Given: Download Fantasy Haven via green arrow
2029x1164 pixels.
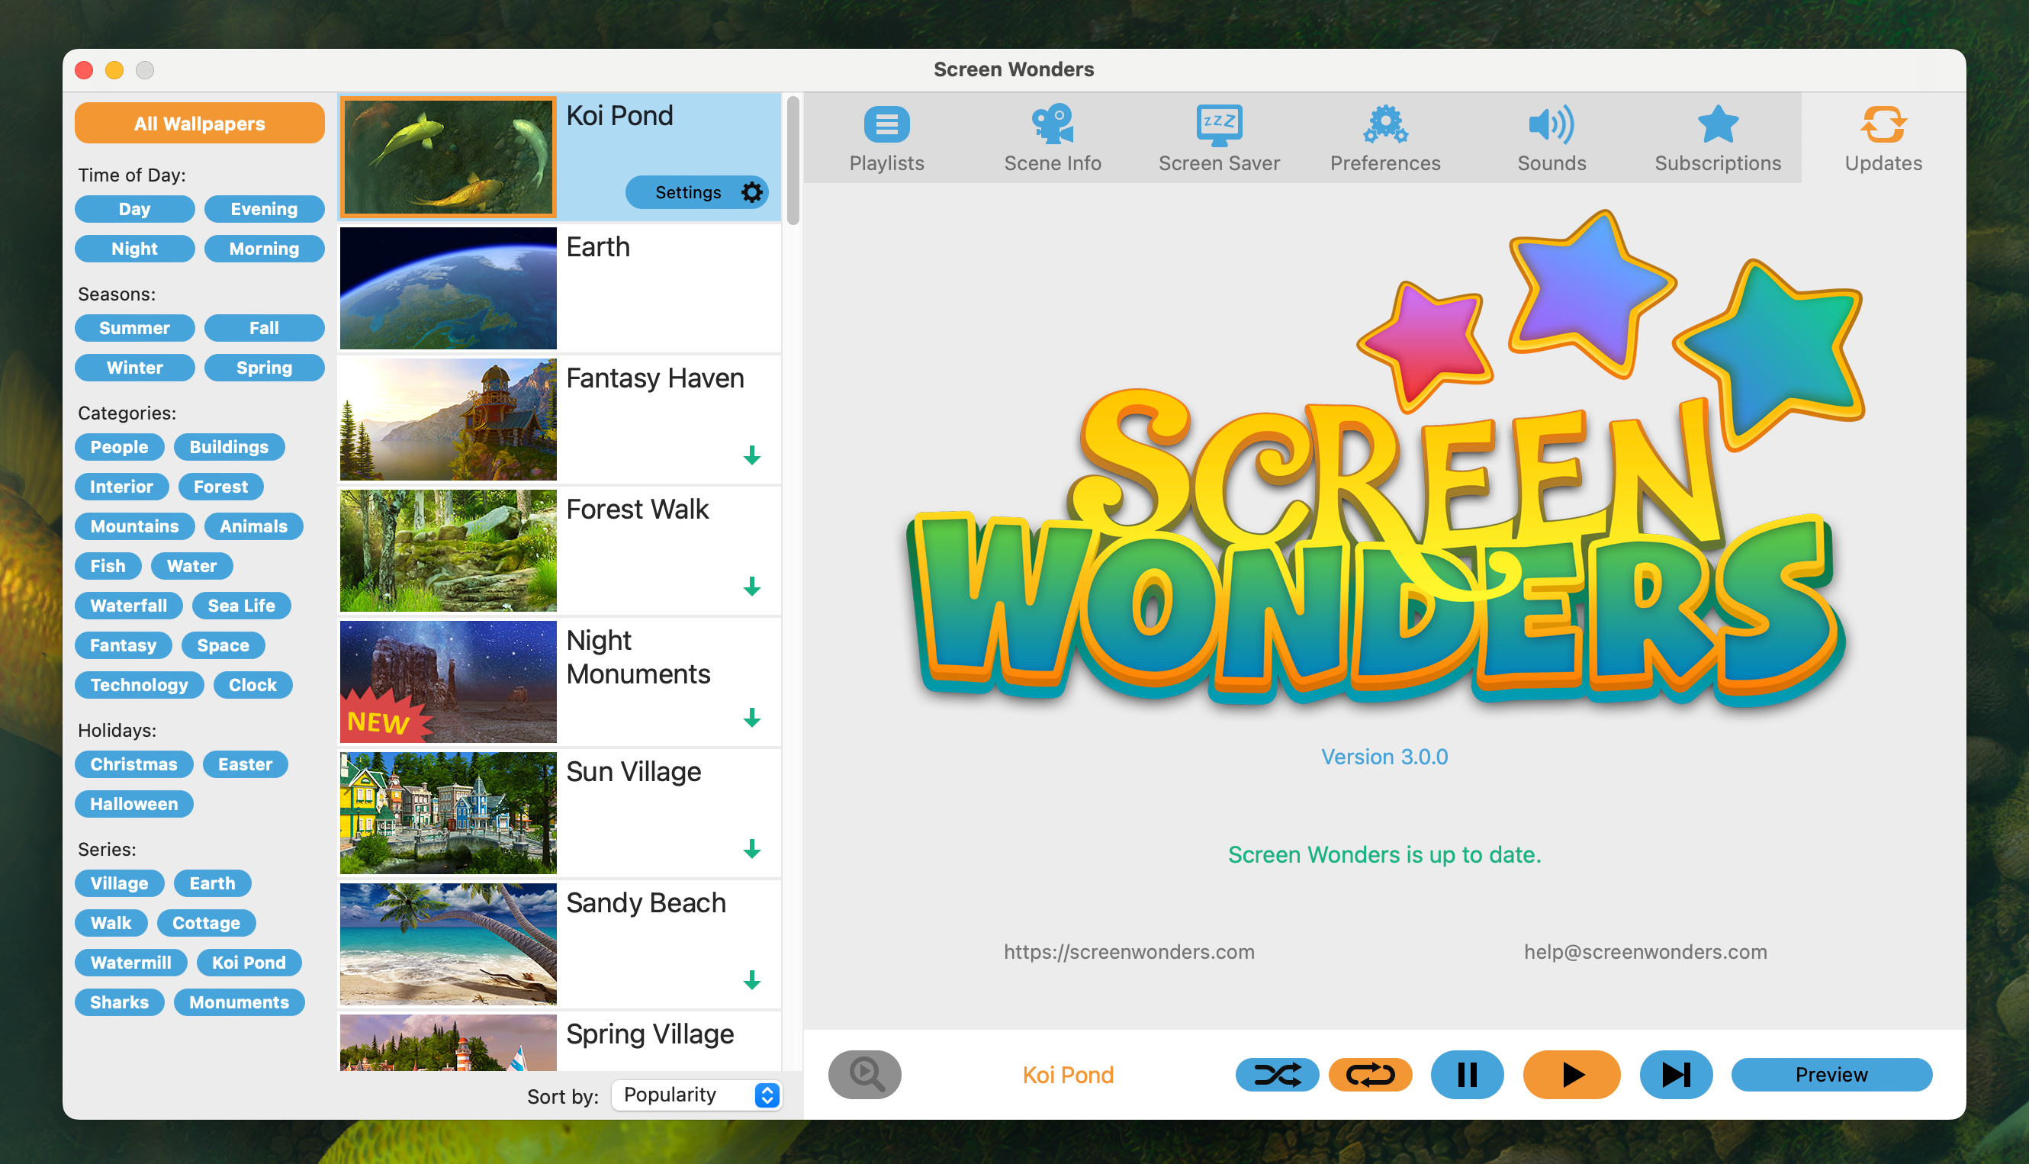Looking at the screenshot, I should click(751, 455).
